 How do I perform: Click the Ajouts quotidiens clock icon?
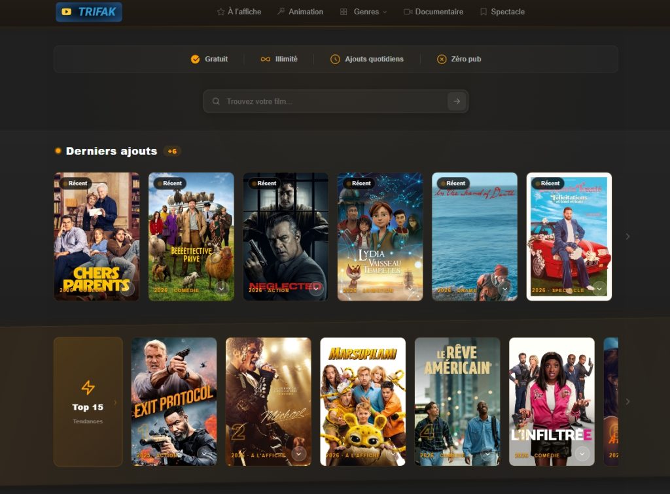click(x=336, y=59)
